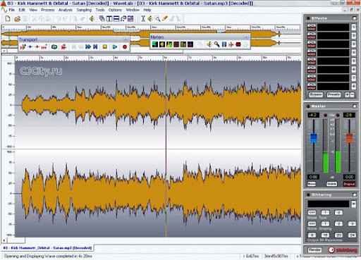Click the overview waveform at the top

pos(150,37)
